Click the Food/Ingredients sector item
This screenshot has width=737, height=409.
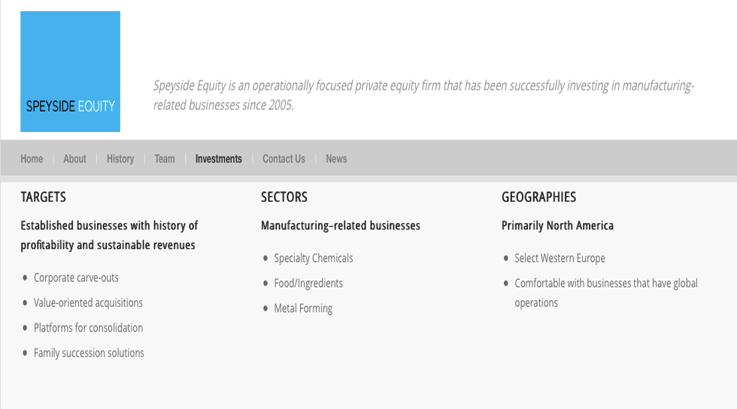tap(308, 284)
